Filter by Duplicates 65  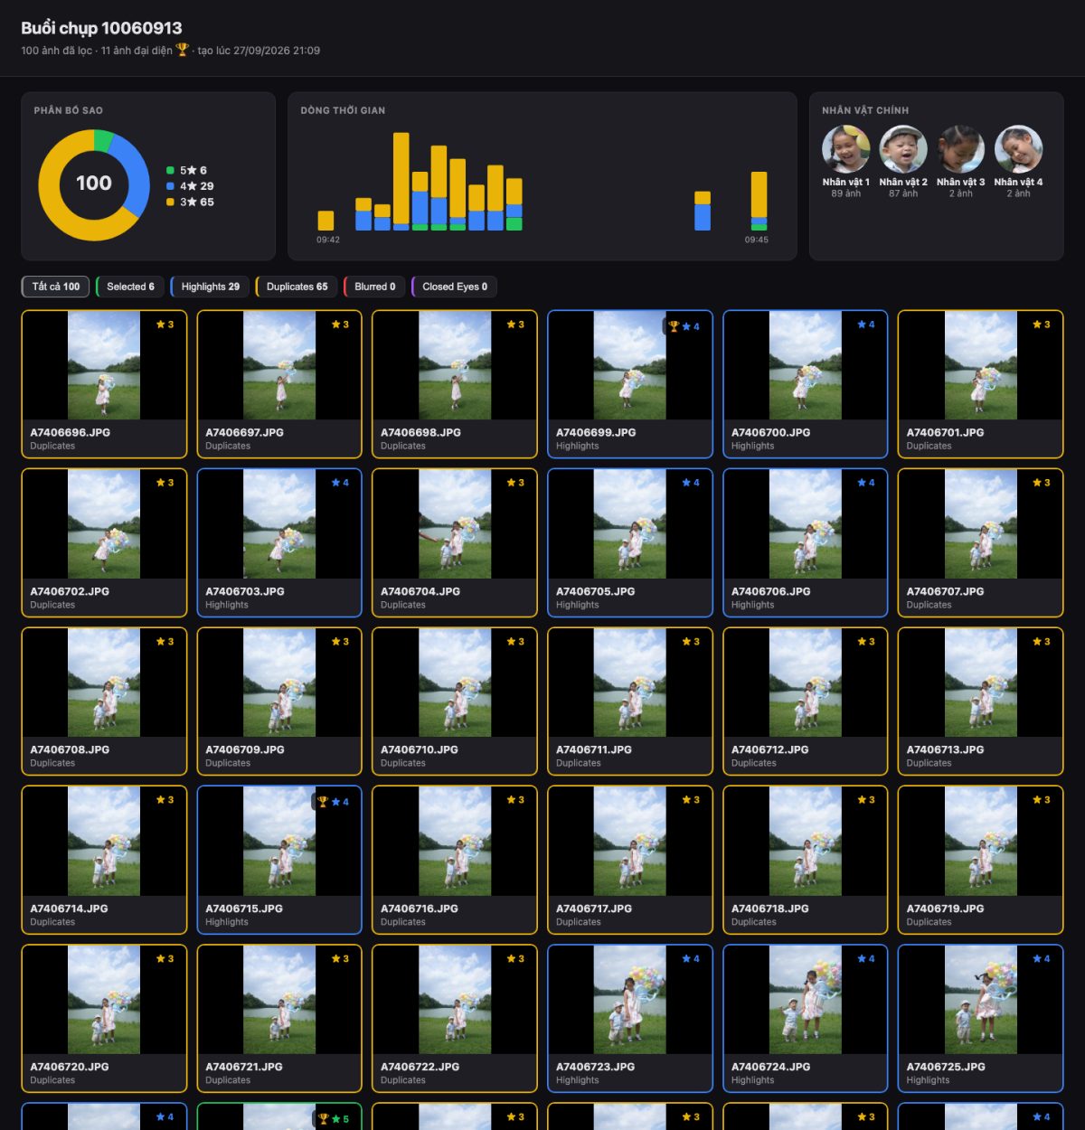pos(297,287)
